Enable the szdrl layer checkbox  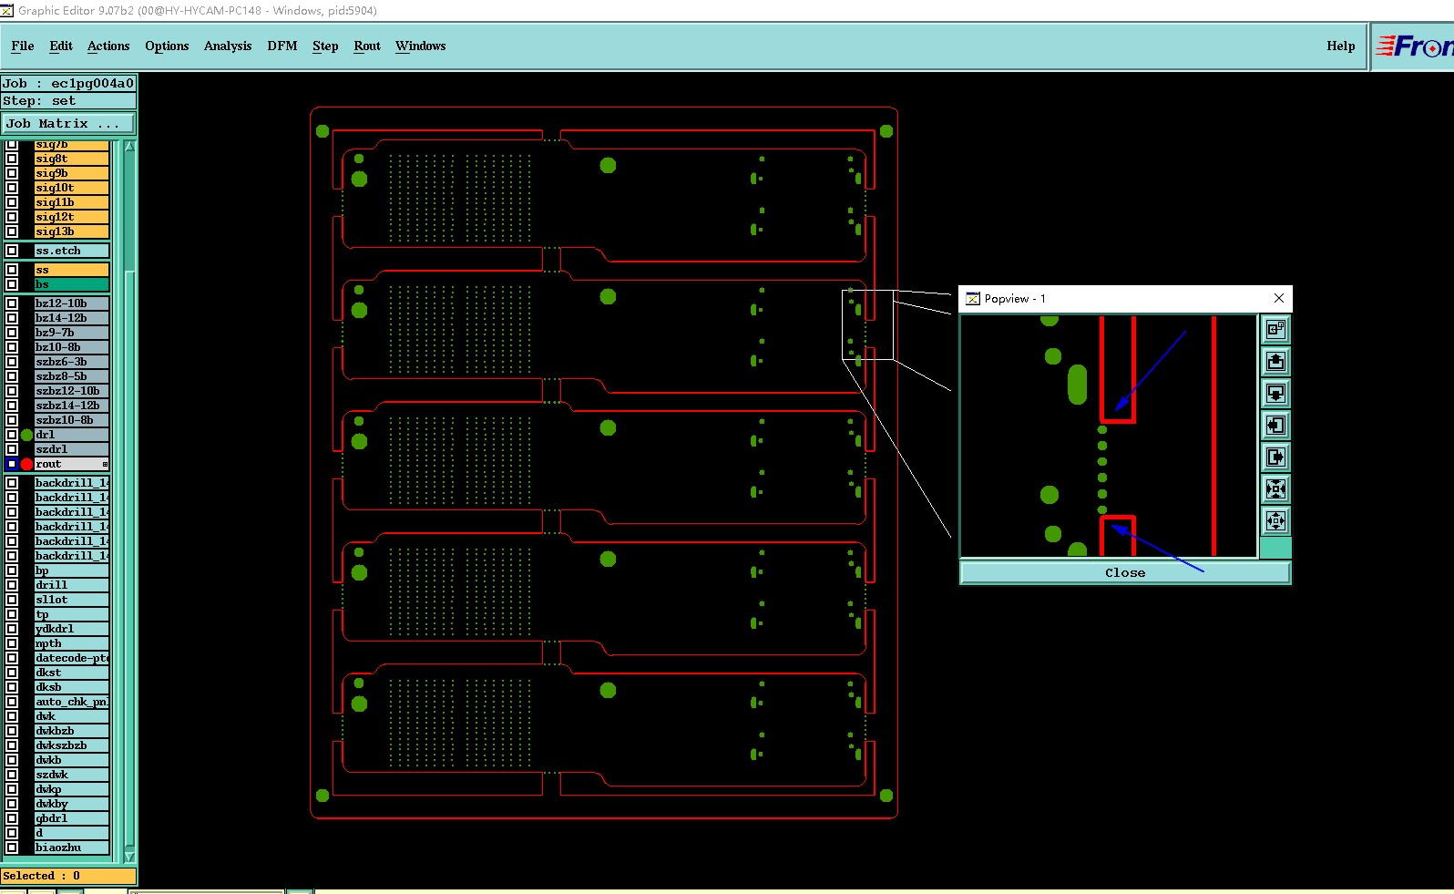tap(12, 449)
